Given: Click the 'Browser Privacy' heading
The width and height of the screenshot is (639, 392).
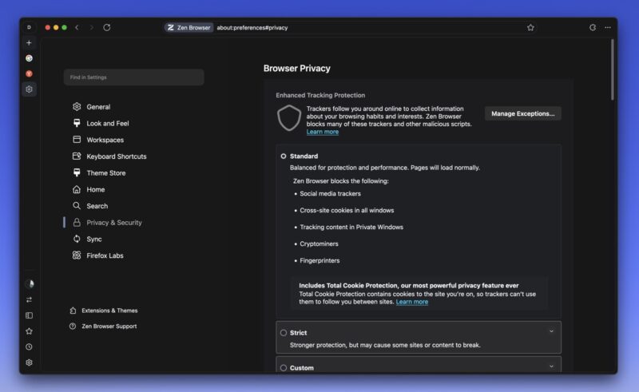Looking at the screenshot, I should (x=296, y=68).
